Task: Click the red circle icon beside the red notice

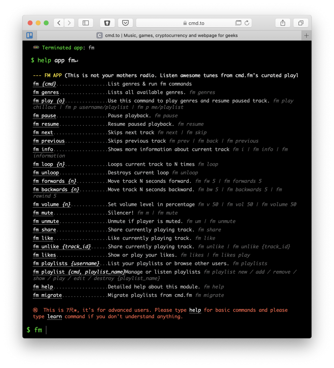Action: tap(36, 310)
